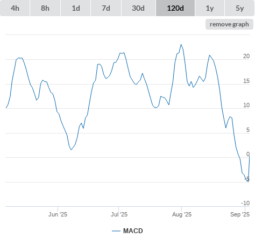Click the -10 y-axis value label

click(245, 203)
